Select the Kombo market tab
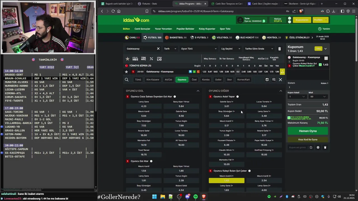The height and width of the screenshot is (201, 358). pos(206,80)
